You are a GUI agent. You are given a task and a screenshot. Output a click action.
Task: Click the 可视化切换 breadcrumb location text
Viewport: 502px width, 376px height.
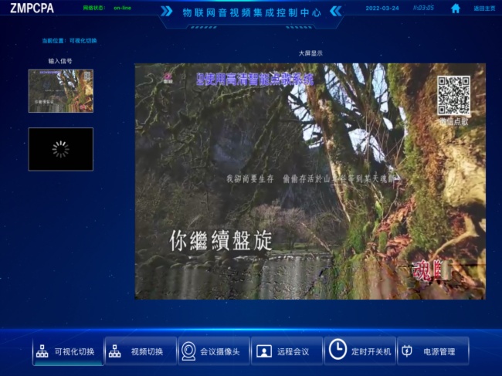coord(83,40)
